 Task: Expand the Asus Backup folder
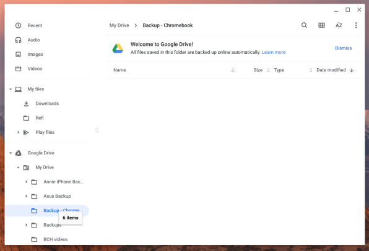[26, 196]
